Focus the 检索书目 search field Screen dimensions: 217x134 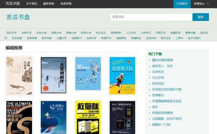coord(152,17)
